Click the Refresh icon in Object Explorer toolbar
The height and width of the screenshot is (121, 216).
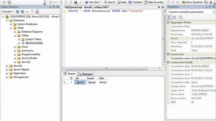pos(37,12)
